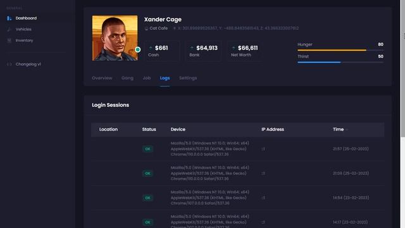Click the coordinates location pin icon
Screen dimensions: 405x228
click(175, 28)
